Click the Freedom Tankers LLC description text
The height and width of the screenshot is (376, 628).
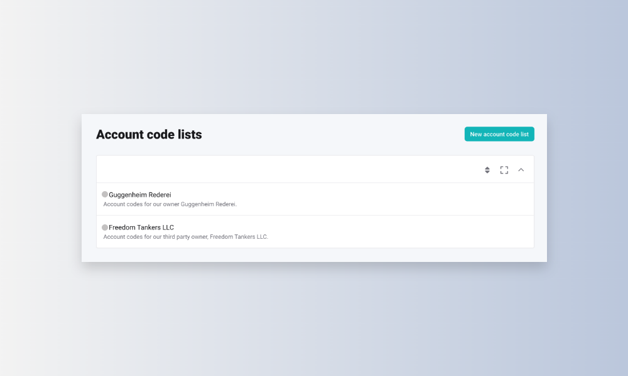(185, 237)
